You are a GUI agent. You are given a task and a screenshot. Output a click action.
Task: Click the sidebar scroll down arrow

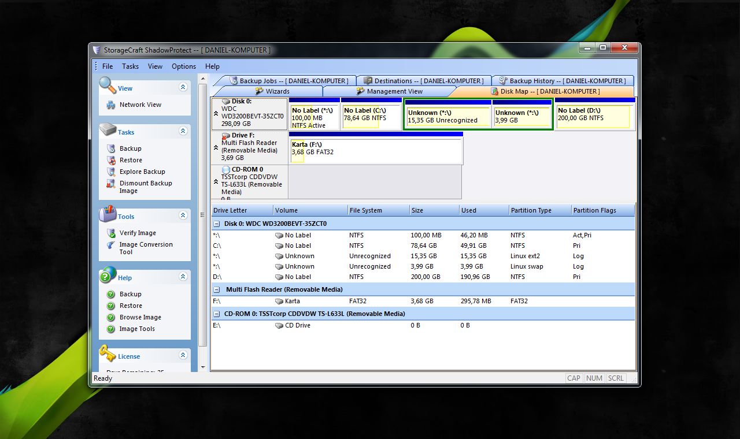(203, 367)
